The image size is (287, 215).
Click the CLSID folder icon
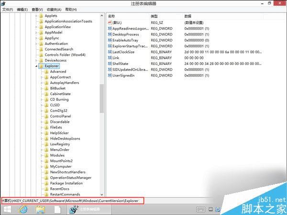(46, 105)
